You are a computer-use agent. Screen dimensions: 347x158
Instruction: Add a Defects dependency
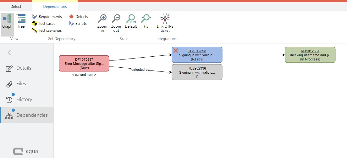[x=78, y=17]
